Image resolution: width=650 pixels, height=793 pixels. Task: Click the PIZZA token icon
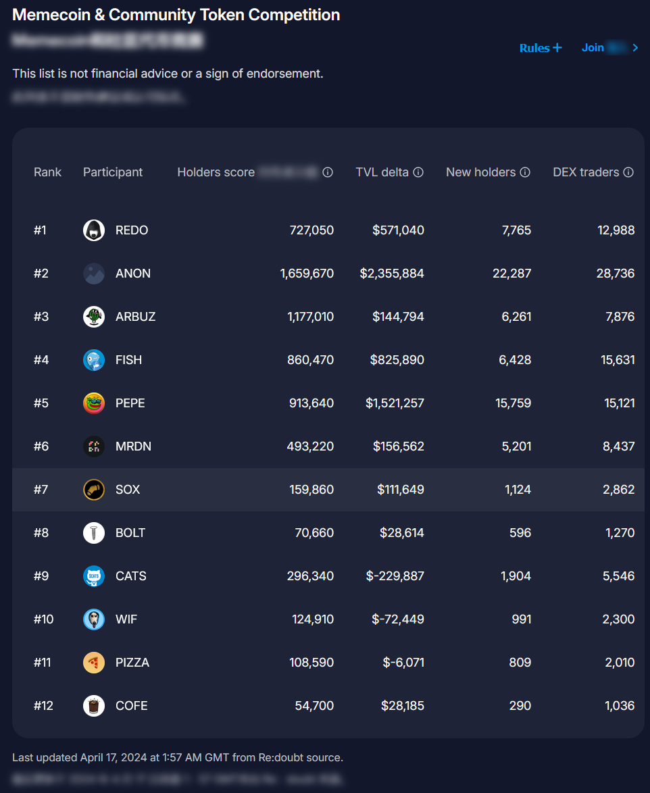point(94,663)
